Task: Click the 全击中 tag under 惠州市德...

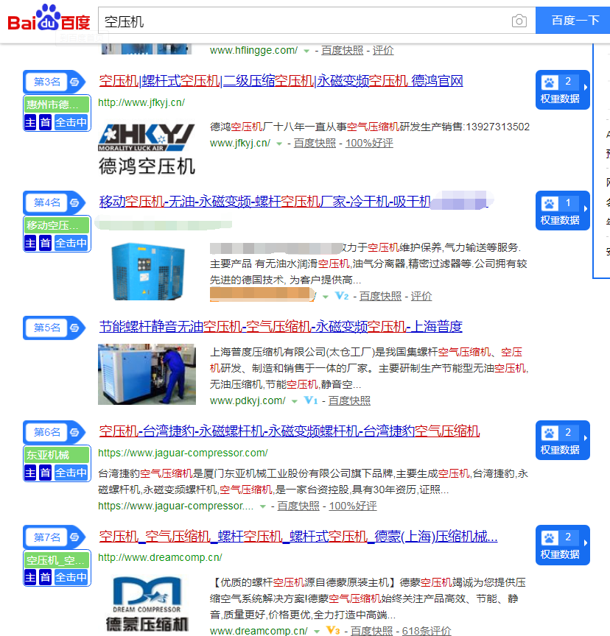Action: (71, 122)
